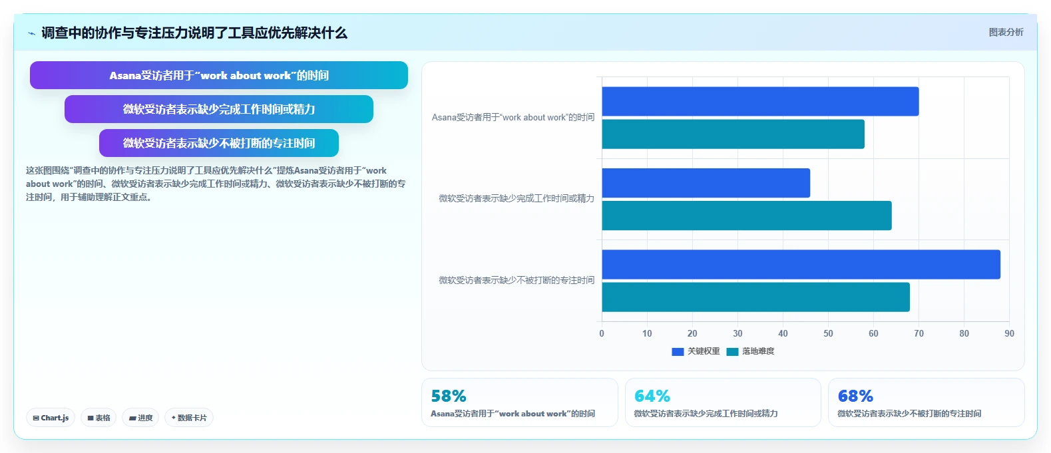Click the 58% card caption about Asana
The width and height of the screenshot is (1051, 453).
pos(513,414)
